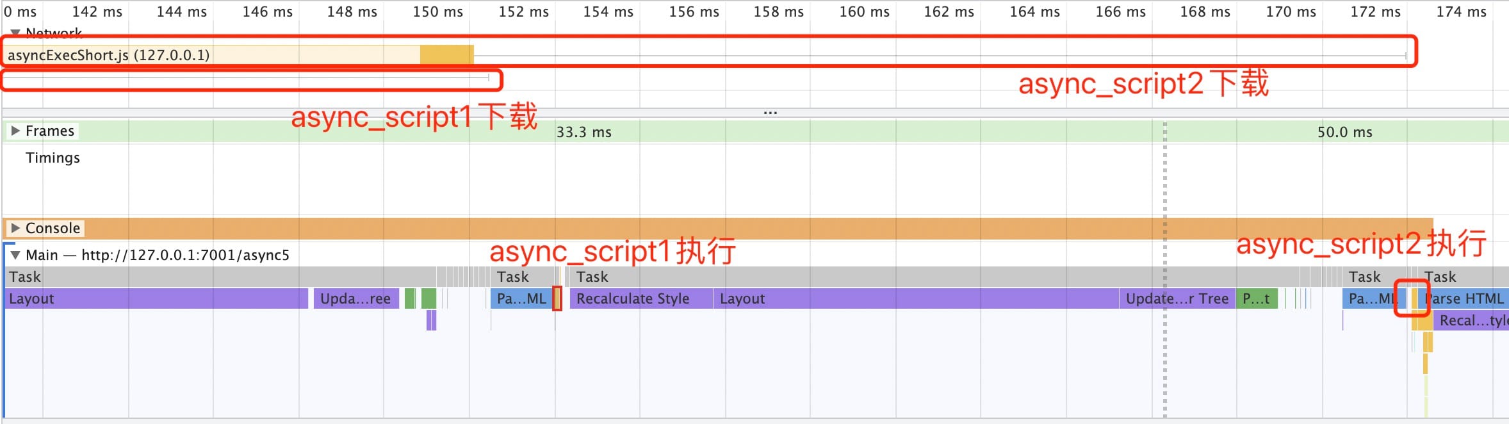
Task: Select the Recalculate Style event
Action: [641, 298]
